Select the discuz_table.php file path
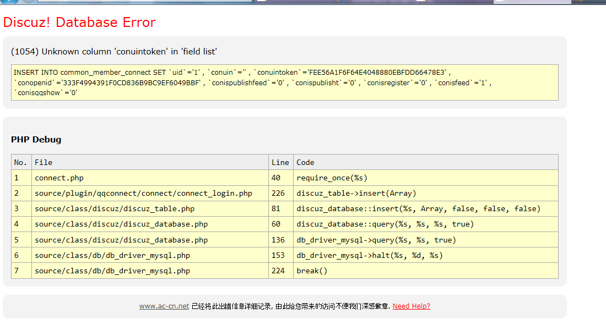The height and width of the screenshot is (325, 606). point(115,209)
